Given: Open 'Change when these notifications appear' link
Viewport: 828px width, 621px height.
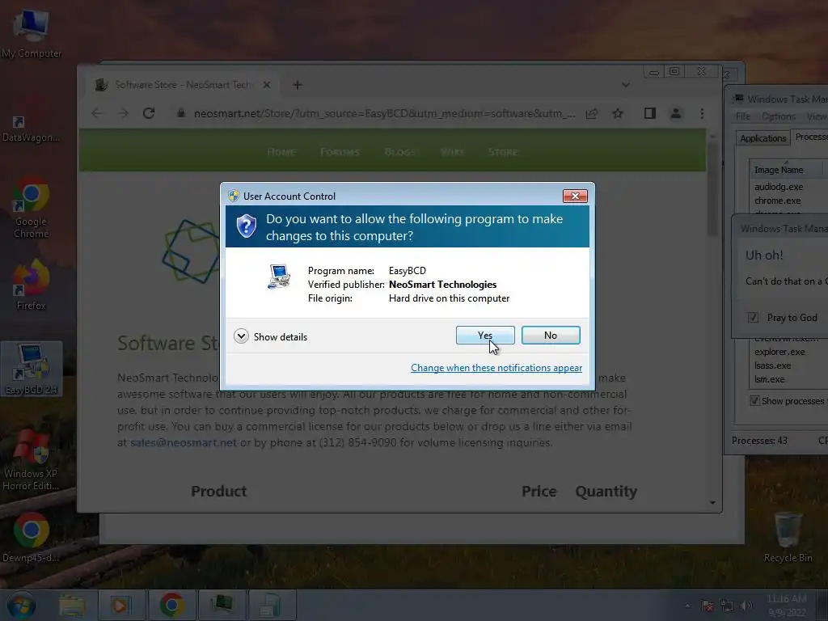Looking at the screenshot, I should tap(496, 368).
